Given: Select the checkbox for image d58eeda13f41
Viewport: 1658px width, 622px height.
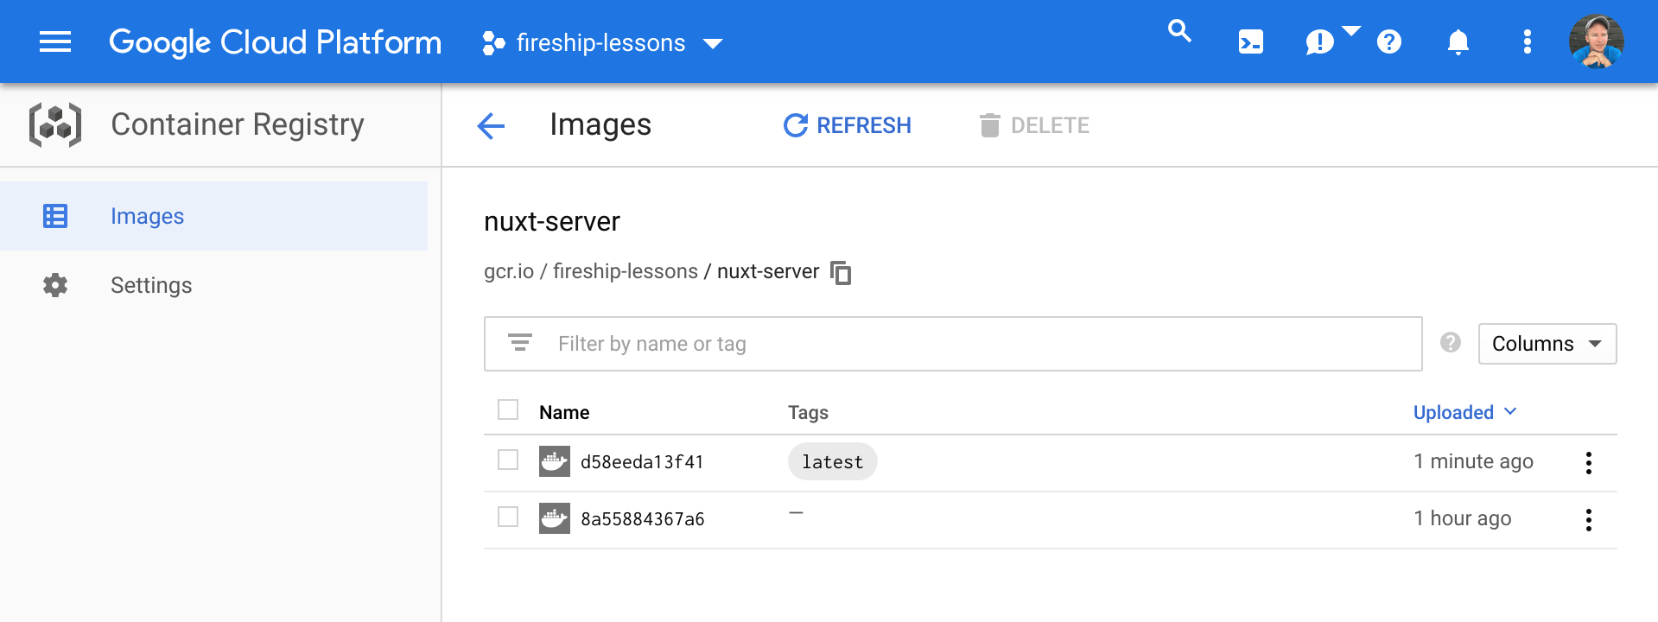Looking at the screenshot, I should (507, 461).
